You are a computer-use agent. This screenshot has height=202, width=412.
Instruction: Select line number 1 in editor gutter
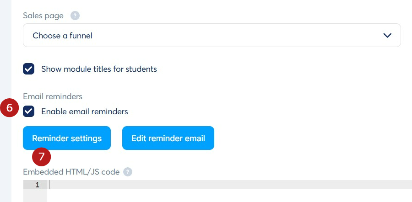tap(37, 185)
